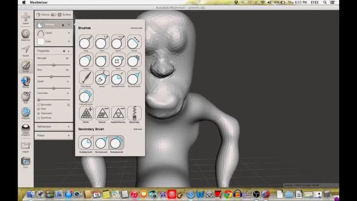The height and width of the screenshot is (201, 357).
Task: Select the Spikes brush
Action: coord(134,60)
